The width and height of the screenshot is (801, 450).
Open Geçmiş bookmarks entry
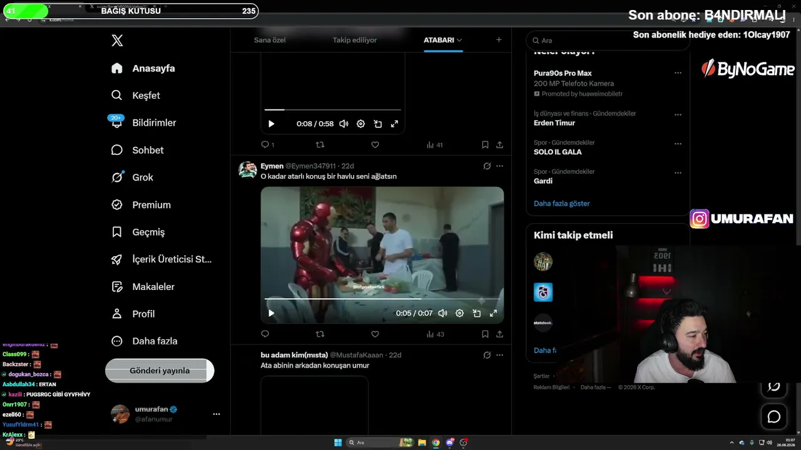coord(138,232)
